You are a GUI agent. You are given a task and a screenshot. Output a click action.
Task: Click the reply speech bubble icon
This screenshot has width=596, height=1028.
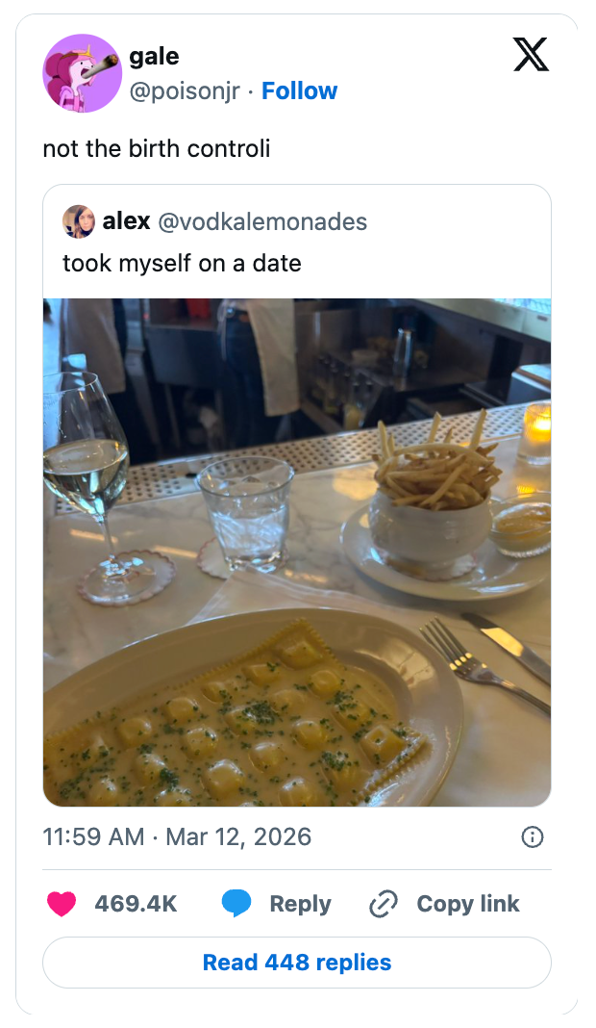236,904
